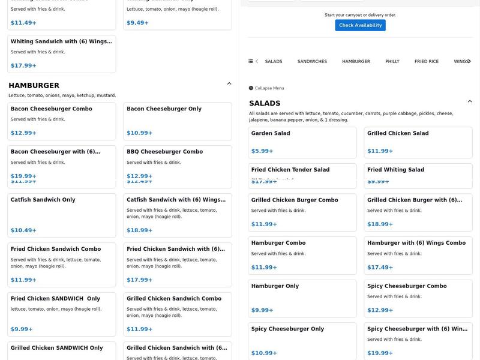
Task: Click the Collapse Menu circle icon
Action: pos(251,88)
